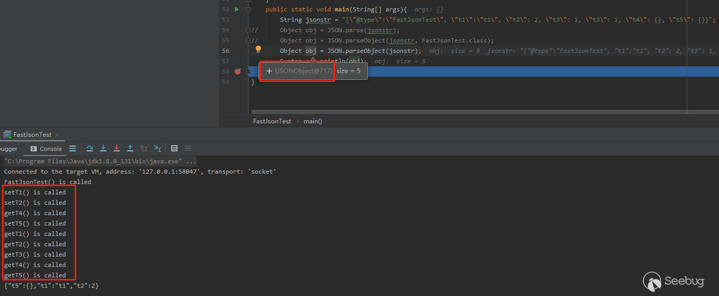
Task: Click the Run to Cursor icon
Action: 157,149
